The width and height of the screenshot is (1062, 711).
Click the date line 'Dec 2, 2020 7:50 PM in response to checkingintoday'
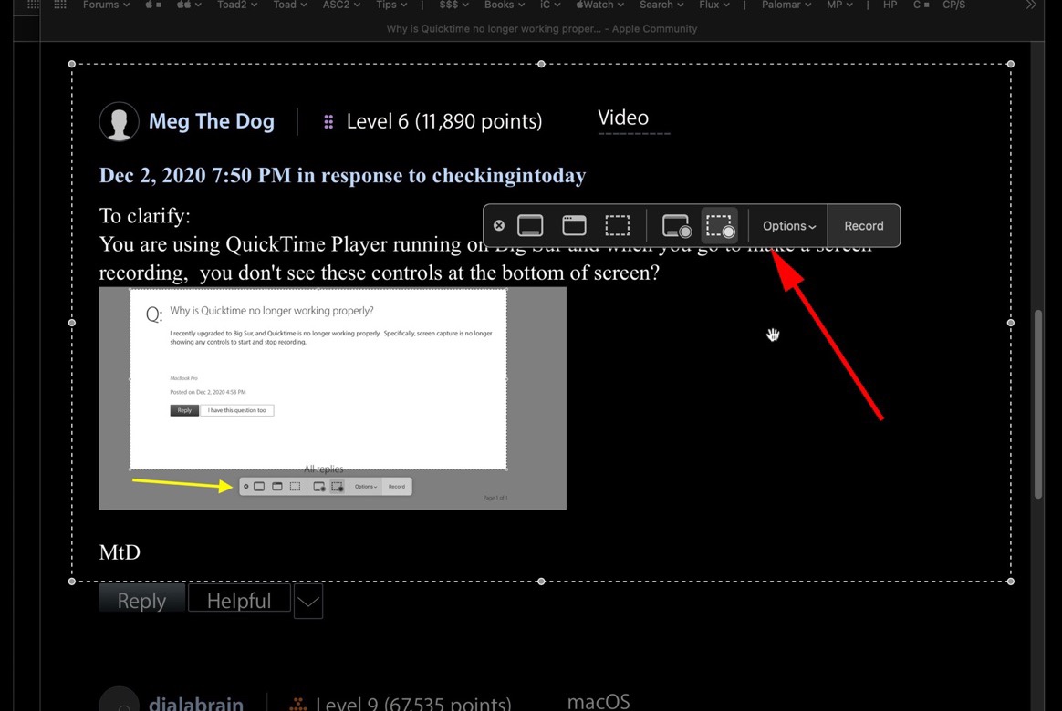(342, 176)
